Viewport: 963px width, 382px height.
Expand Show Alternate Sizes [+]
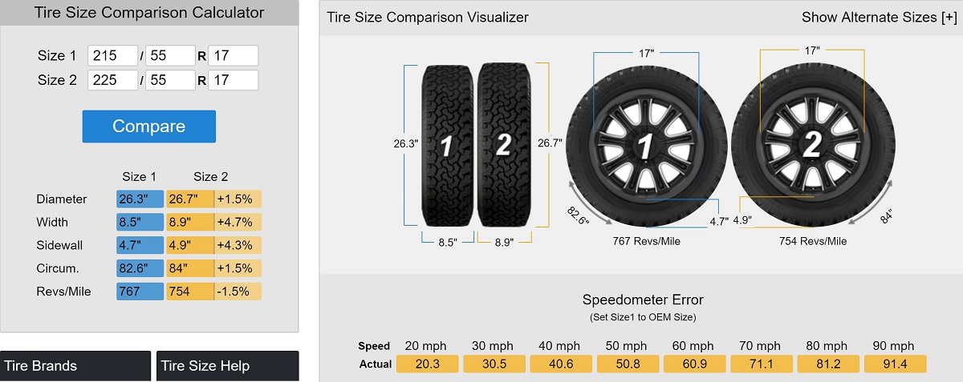880,17
